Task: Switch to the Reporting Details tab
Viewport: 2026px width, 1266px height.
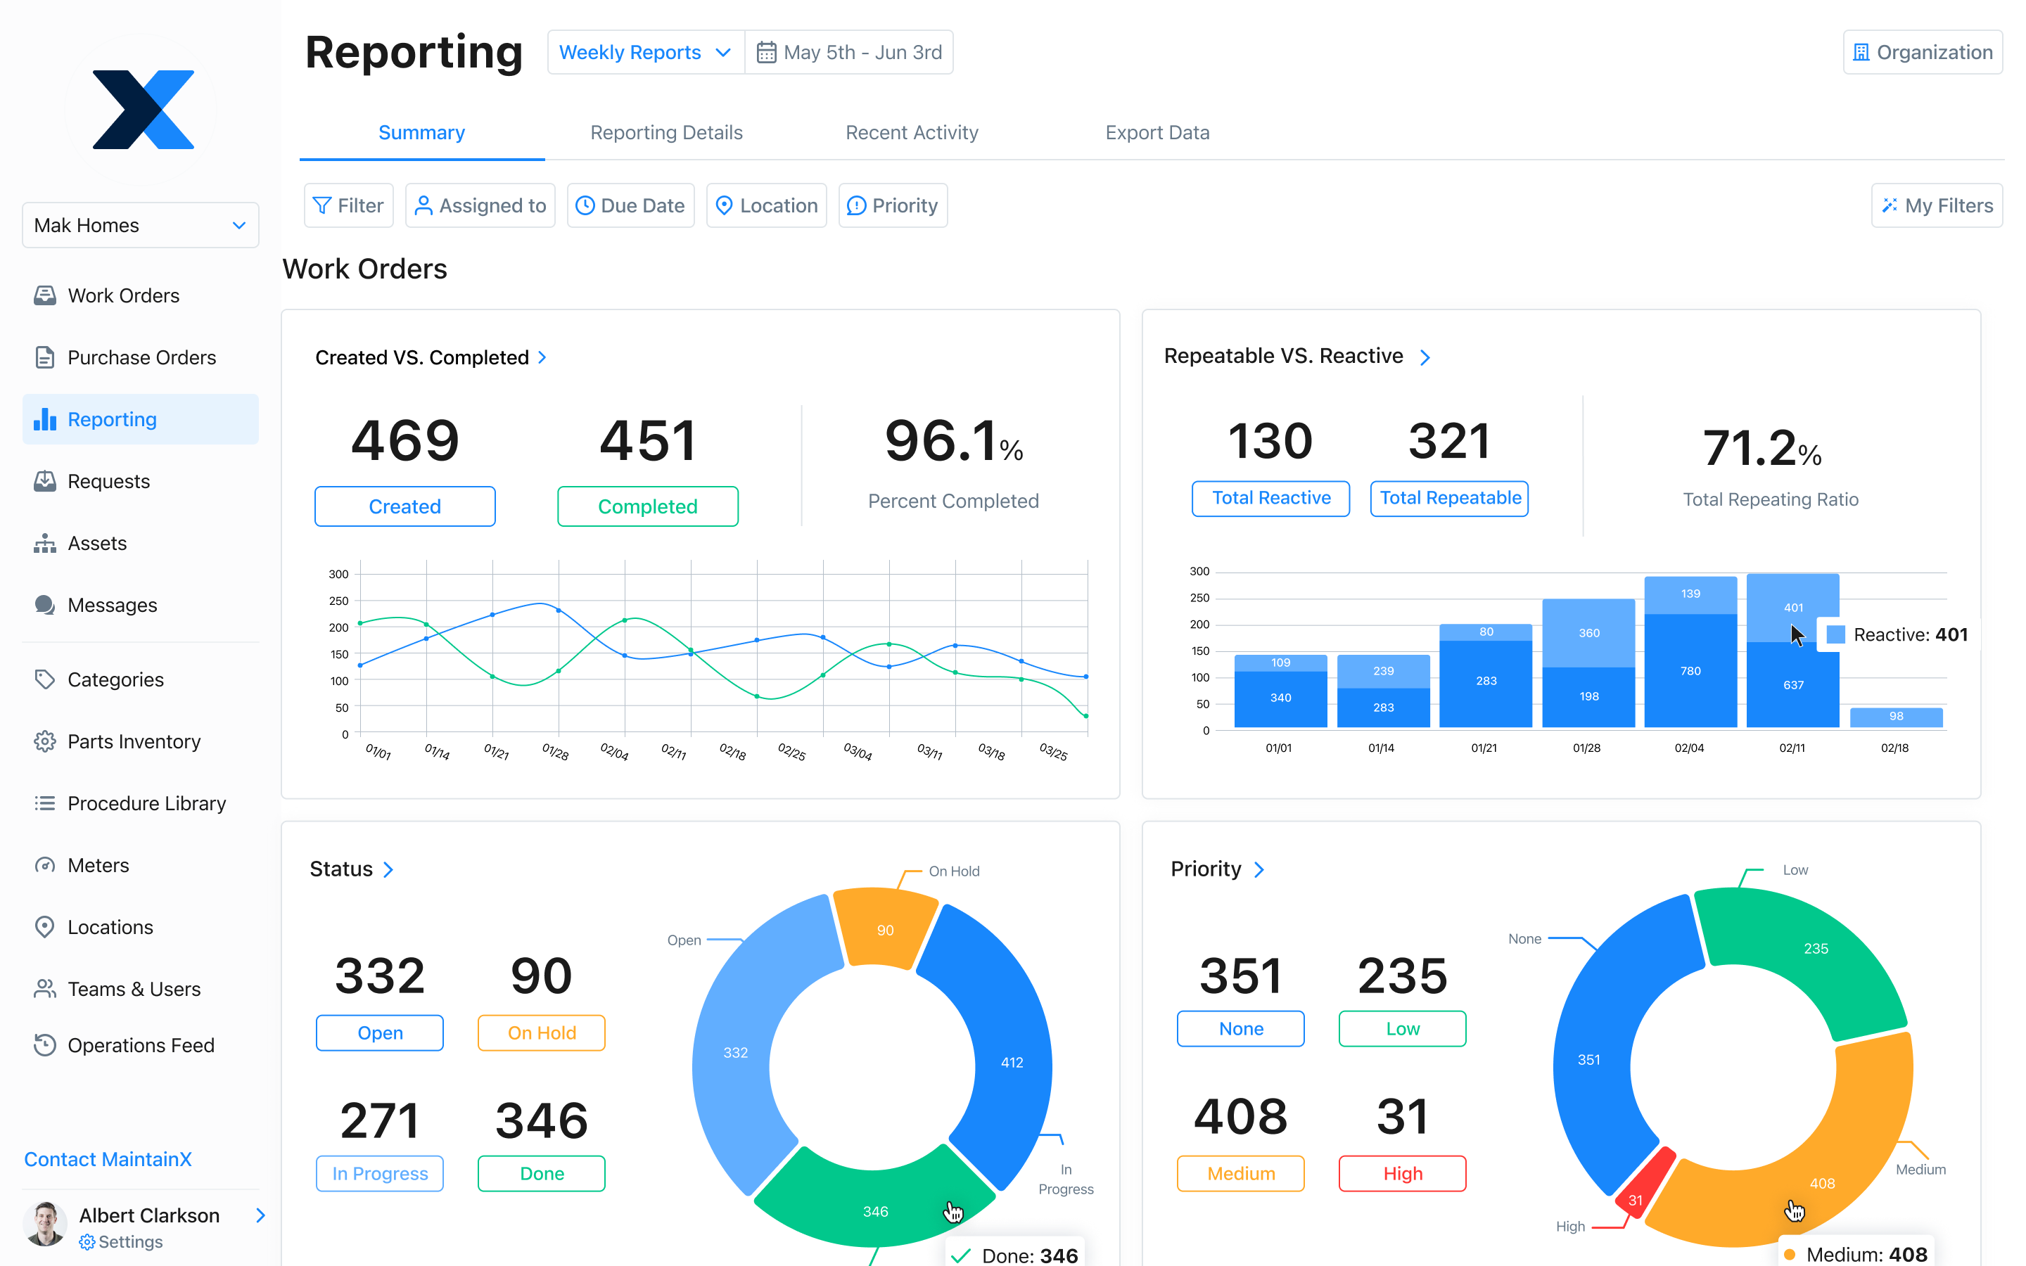Action: pos(666,132)
